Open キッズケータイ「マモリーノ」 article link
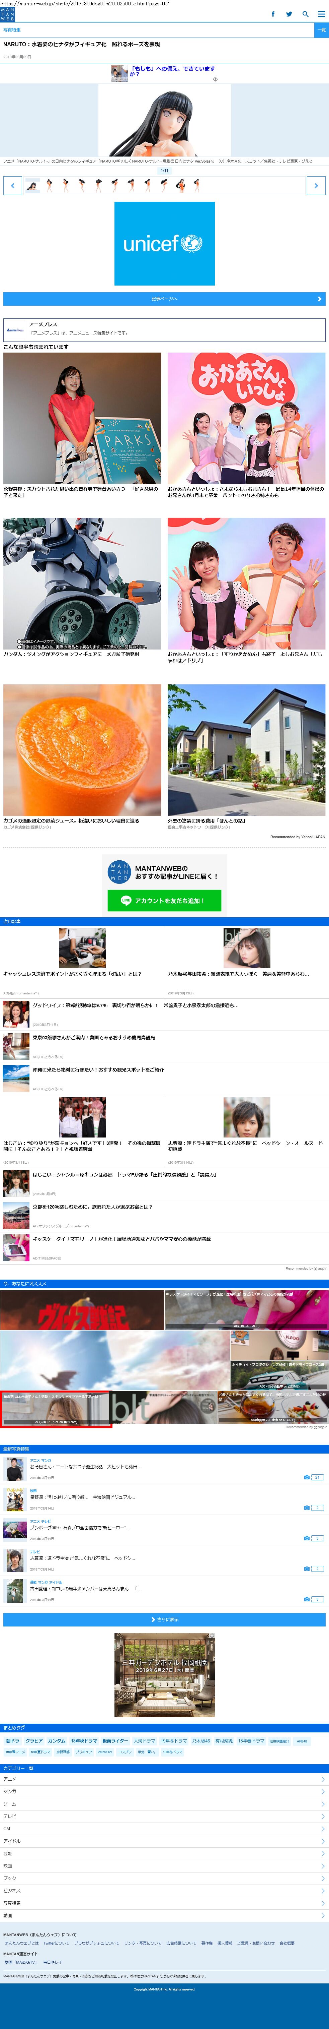329x2029 pixels. [122, 1239]
